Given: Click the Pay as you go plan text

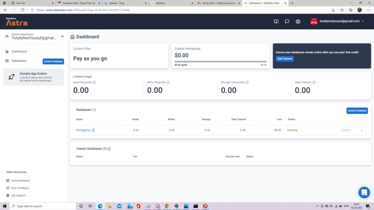Looking at the screenshot, I should (90, 58).
